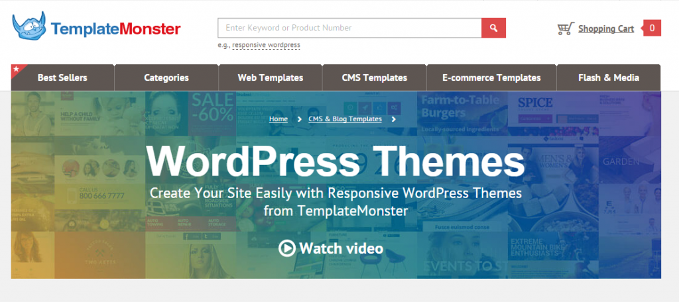Click the star ribbon on Best Sellers
This screenshot has width=679, height=302.
(x=17, y=70)
